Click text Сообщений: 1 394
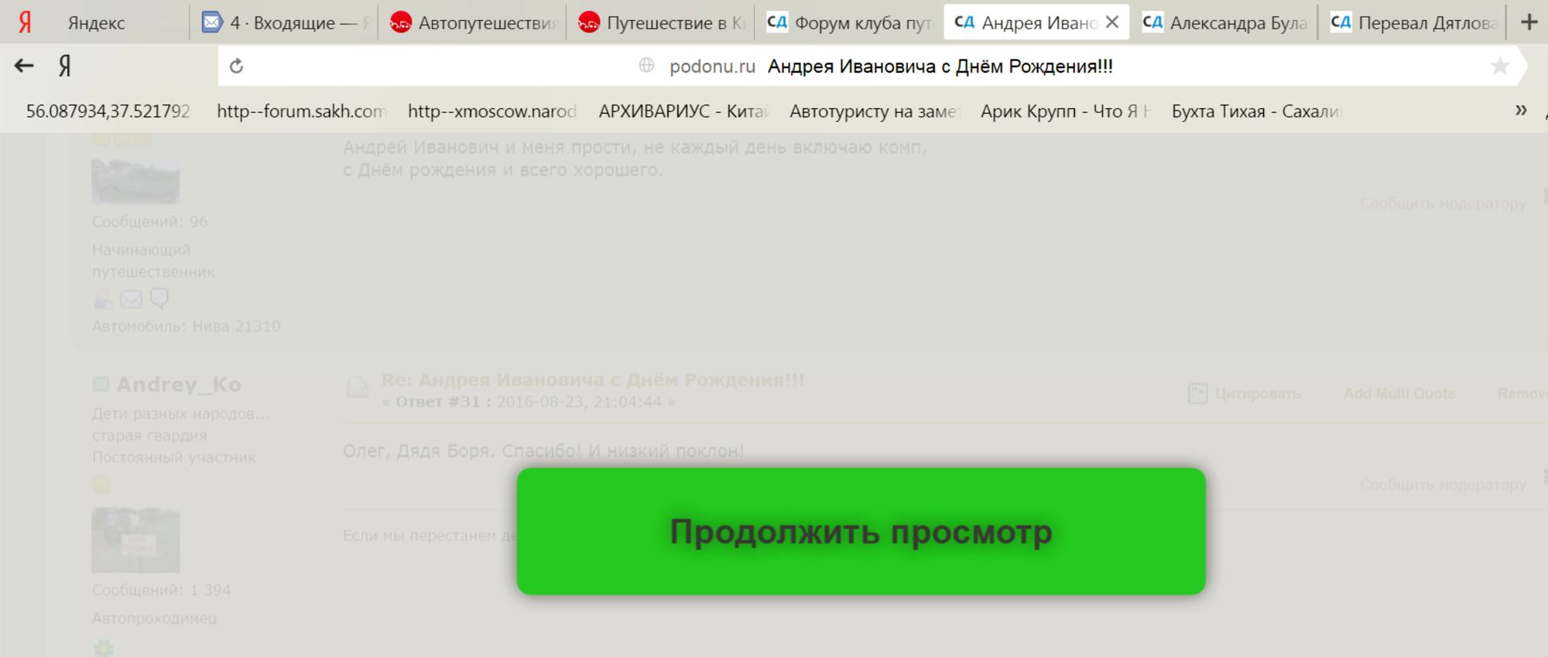The height and width of the screenshot is (657, 1548). 161,590
